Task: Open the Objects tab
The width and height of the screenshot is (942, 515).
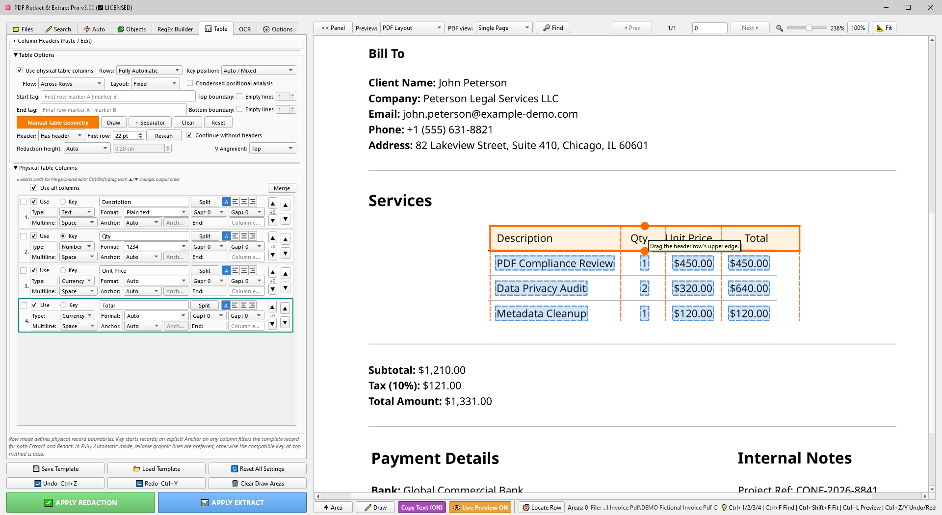Action: [x=131, y=29]
